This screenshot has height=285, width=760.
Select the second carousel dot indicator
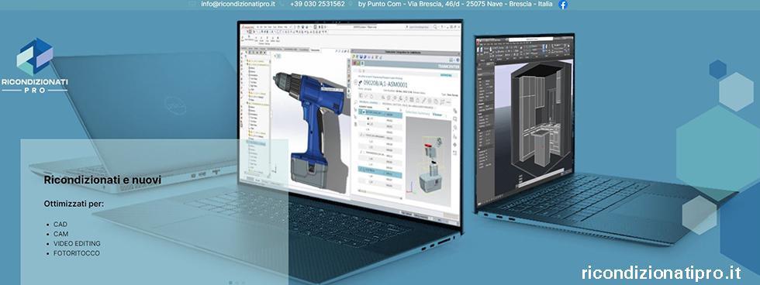point(237,282)
